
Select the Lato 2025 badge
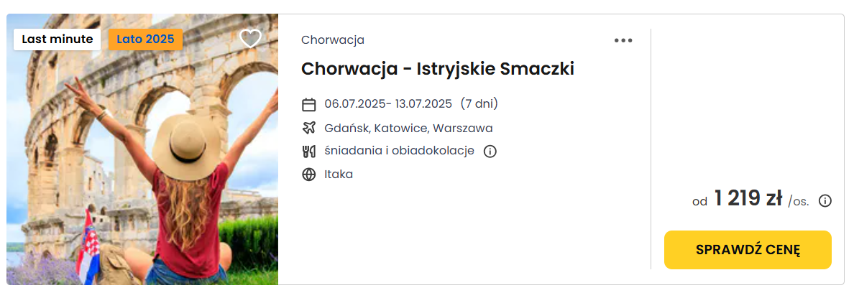[145, 39]
